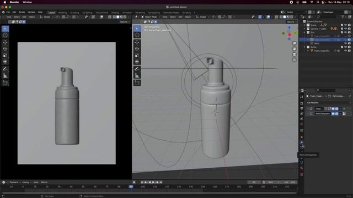Select the Annotate tool in the left viewport
The width and height of the screenshot is (353, 198).
click(x=5, y=69)
